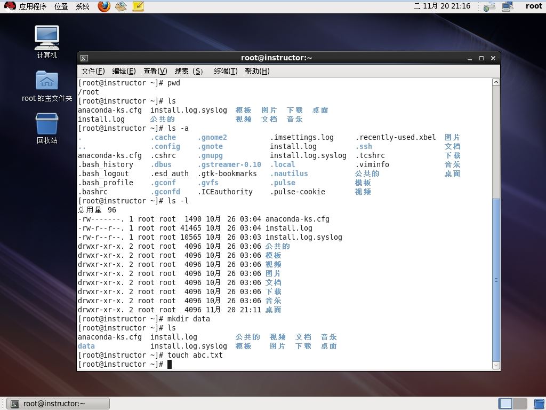Click the terminal window title bar icon
This screenshot has height=410, width=546.
(84, 58)
